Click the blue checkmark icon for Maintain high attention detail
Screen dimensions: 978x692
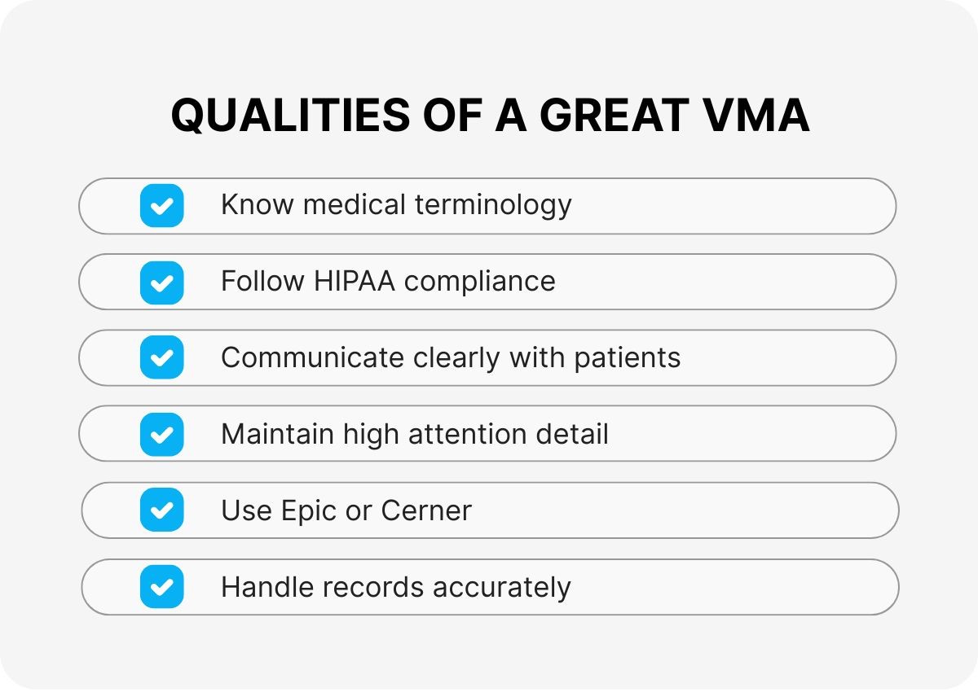point(161,434)
